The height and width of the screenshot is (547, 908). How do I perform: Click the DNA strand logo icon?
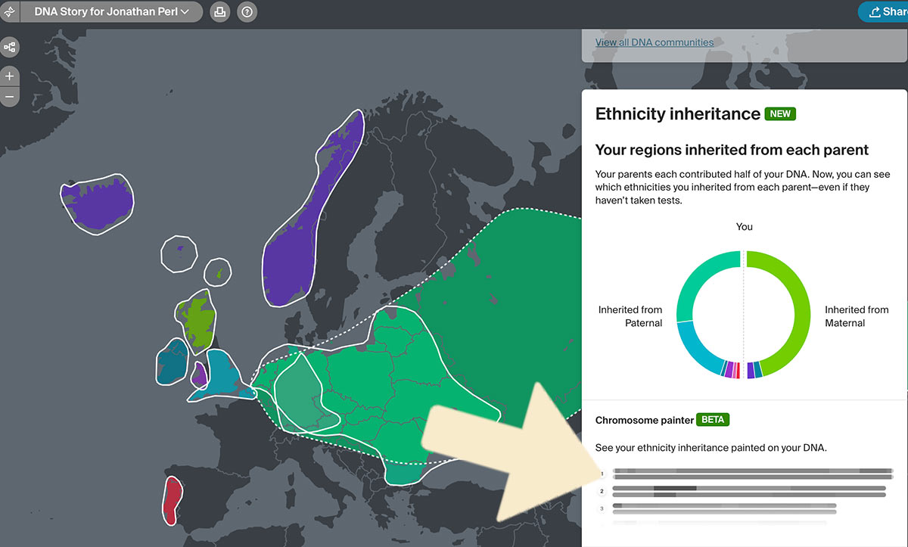pyautogui.click(x=10, y=11)
